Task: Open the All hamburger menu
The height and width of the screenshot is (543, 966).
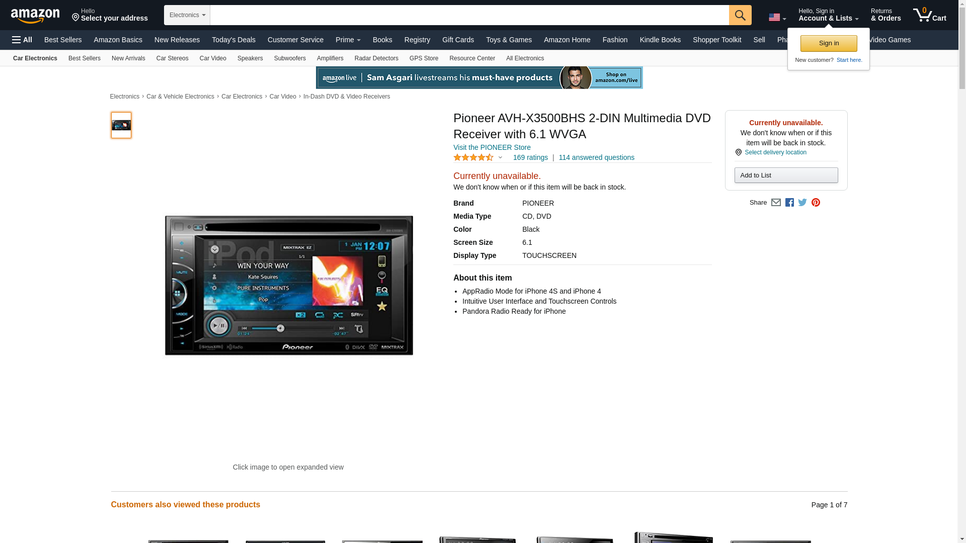Action: coord(22,40)
